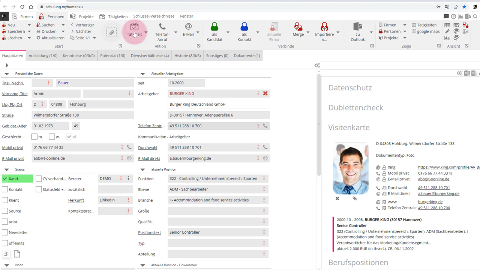The width and height of the screenshot is (480, 270).
Task: Open the Tätigkeit dropdown arrow
Action: point(146,32)
